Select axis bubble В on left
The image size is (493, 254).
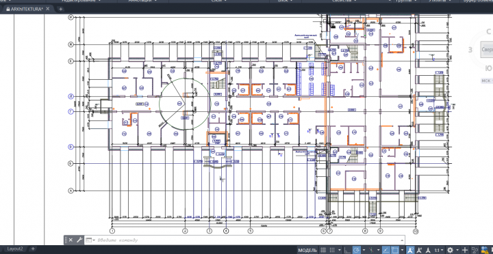pyautogui.click(x=71, y=147)
